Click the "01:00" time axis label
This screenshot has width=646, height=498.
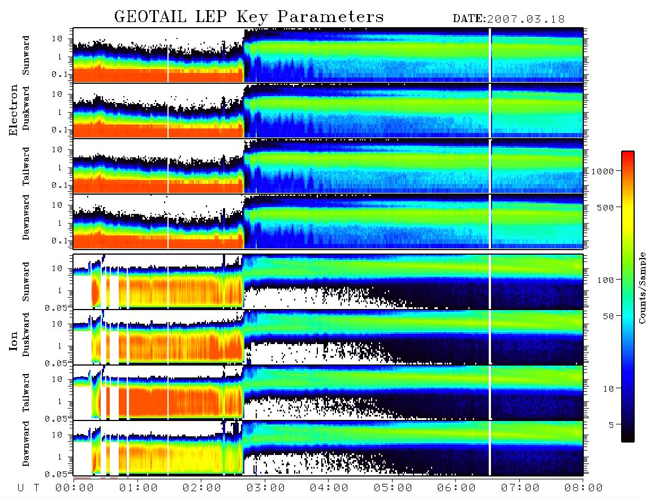point(139,488)
